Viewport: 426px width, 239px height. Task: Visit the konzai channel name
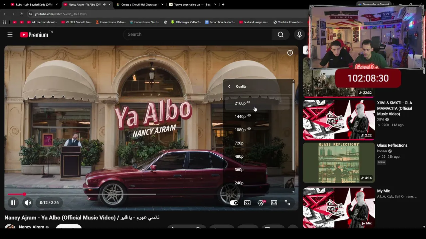(x=382, y=151)
